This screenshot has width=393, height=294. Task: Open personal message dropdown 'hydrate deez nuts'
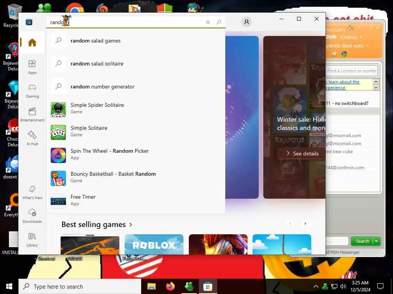(x=368, y=46)
